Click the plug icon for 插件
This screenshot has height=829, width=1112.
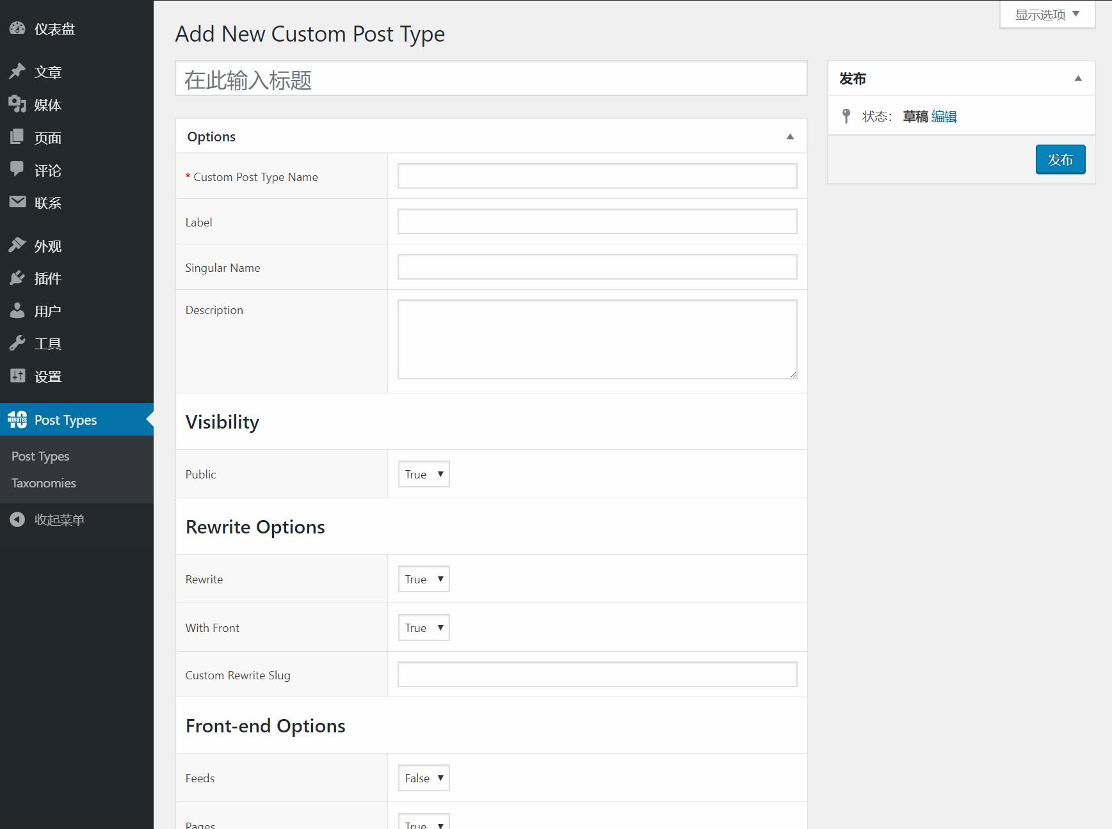[x=17, y=278]
